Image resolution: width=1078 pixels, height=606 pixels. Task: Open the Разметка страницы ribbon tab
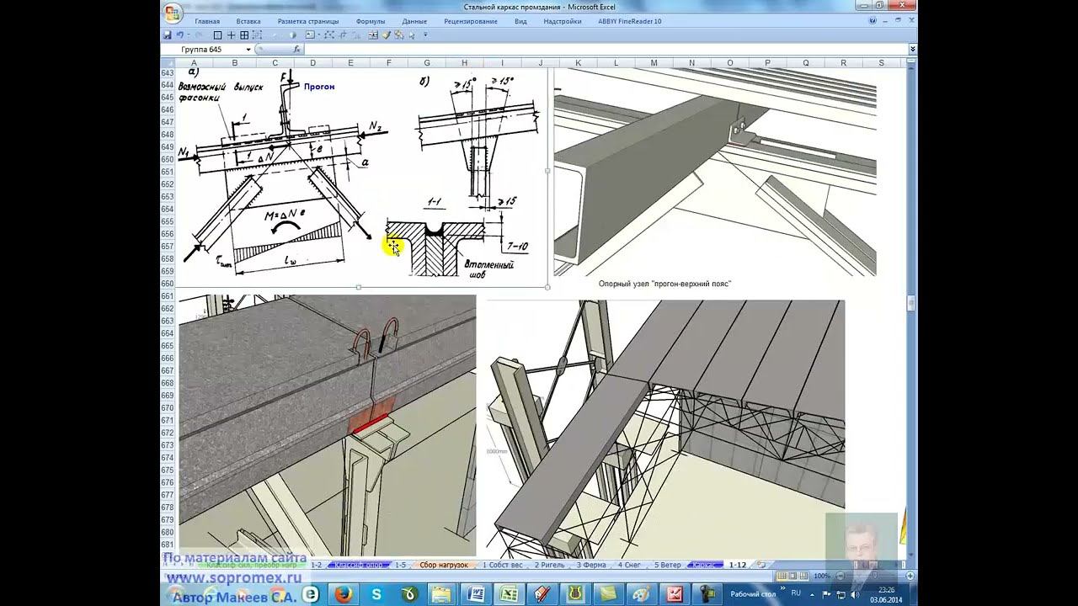308,21
